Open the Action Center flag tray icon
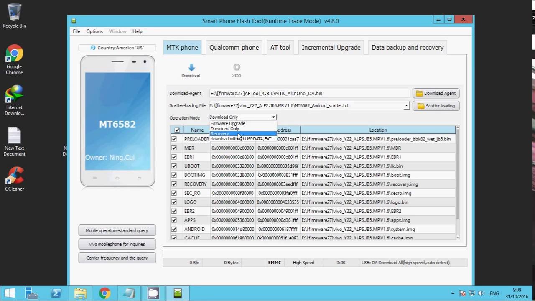 pos(463,293)
